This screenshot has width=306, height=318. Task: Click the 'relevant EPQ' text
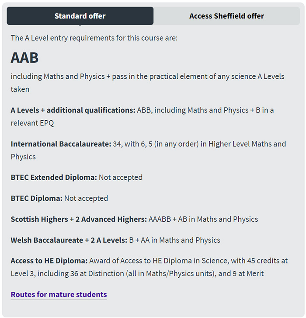click(32, 123)
